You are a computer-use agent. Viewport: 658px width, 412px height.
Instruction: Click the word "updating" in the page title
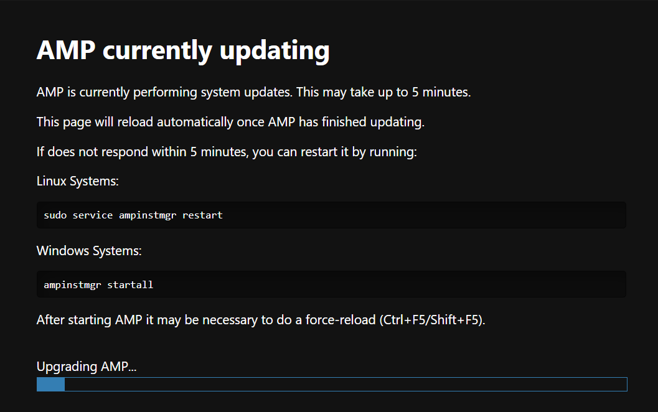pyautogui.click(x=275, y=50)
